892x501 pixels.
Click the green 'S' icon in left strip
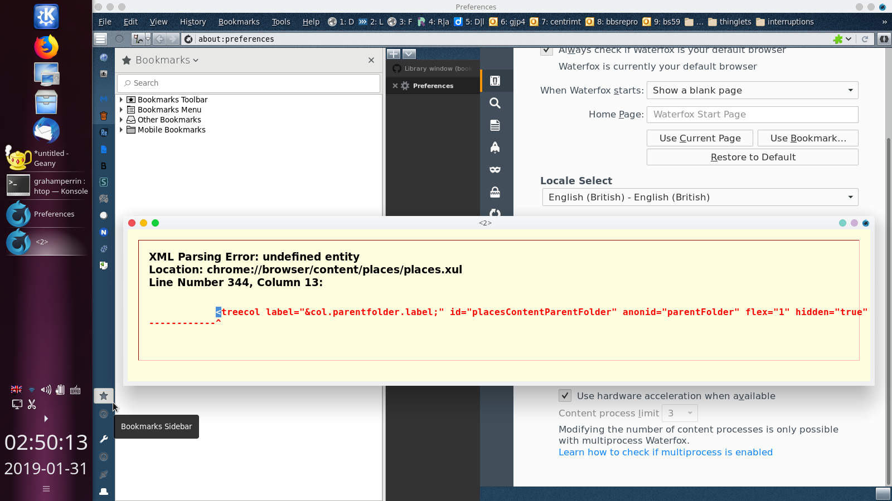coord(104,182)
